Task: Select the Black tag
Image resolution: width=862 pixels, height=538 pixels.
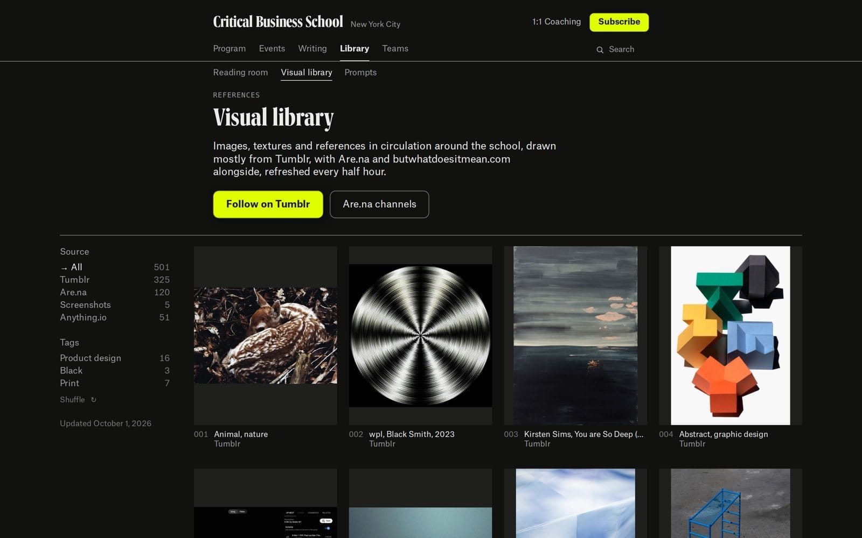Action: click(115, 371)
